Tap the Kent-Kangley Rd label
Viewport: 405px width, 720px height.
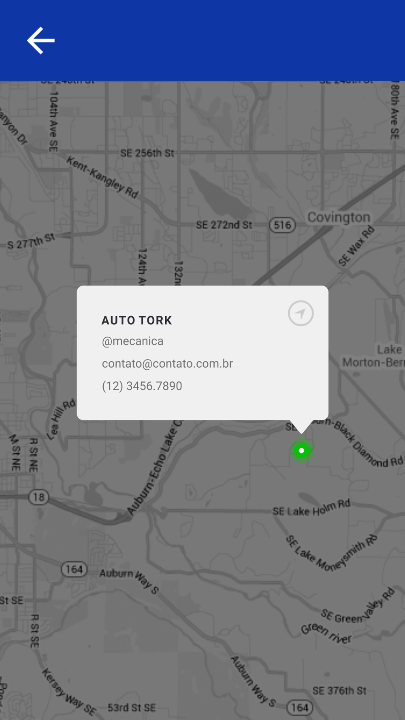coord(102,177)
